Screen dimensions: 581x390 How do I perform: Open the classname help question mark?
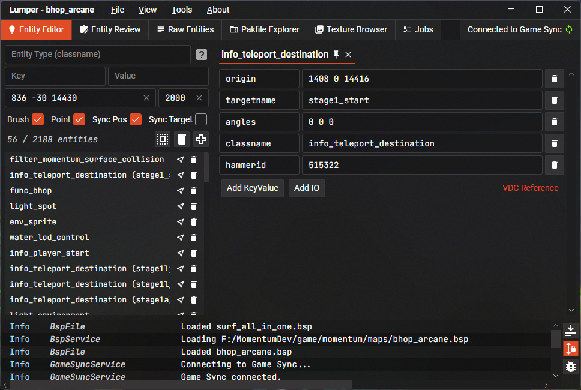pyautogui.click(x=202, y=55)
